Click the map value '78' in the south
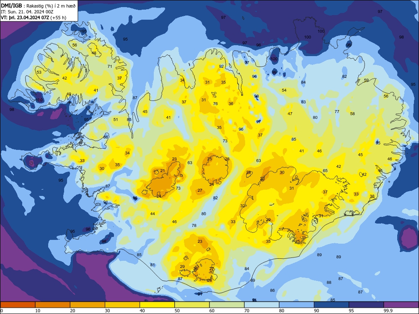This screenshot has width=419, height=314. pyautogui.click(x=194, y=225)
